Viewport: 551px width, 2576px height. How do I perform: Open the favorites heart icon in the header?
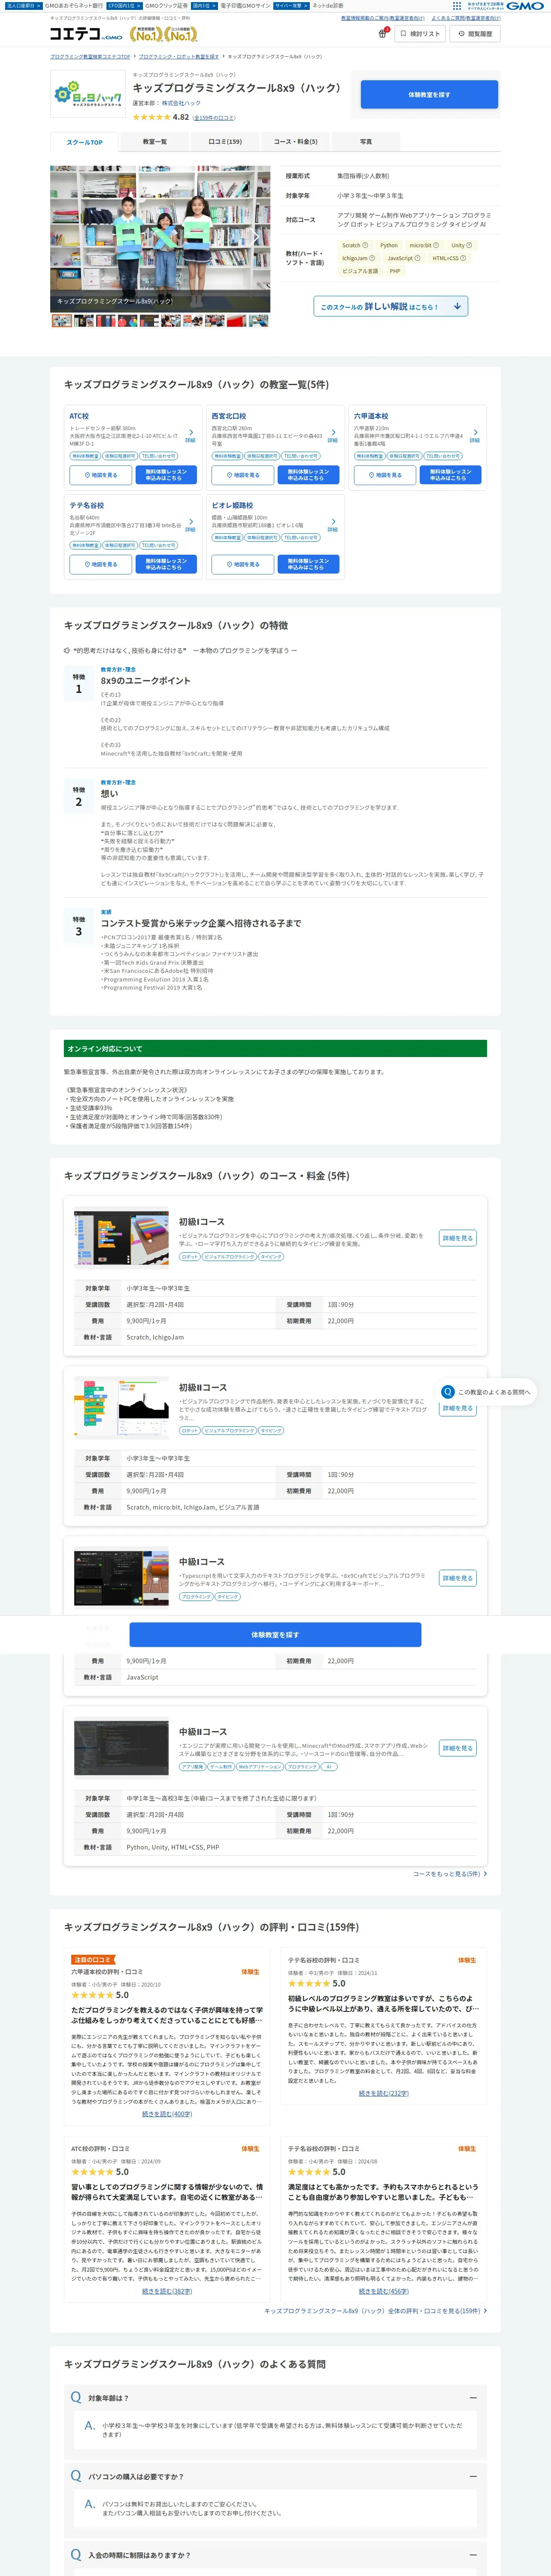[x=382, y=34]
